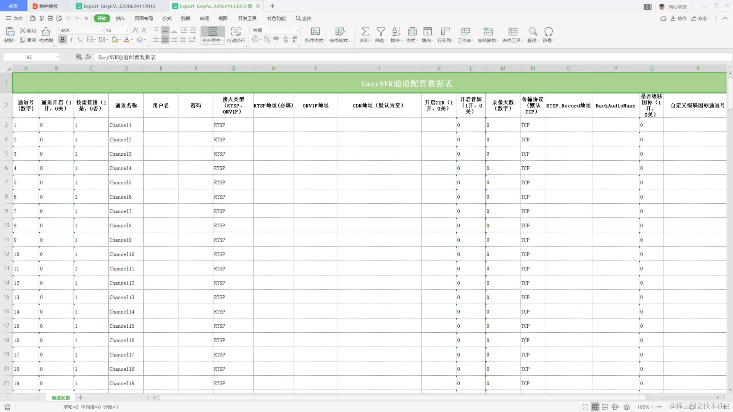Click the yellow fill color button

(115, 40)
